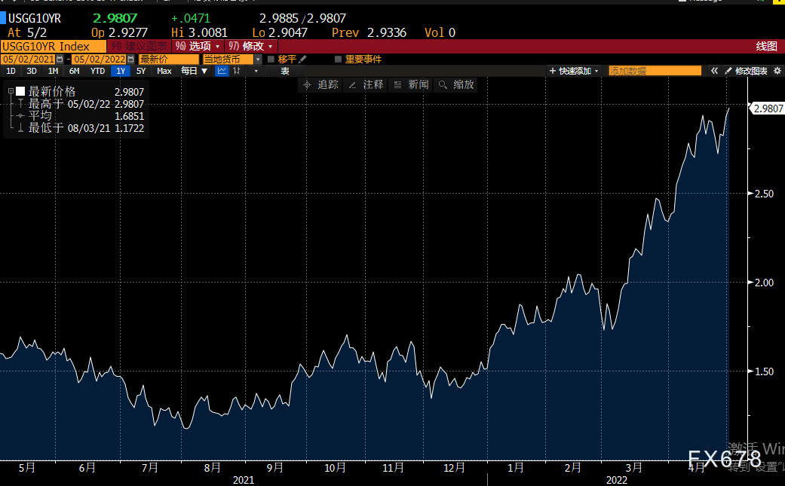Select the 5Y time range tab
785x486 pixels.
click(x=141, y=71)
